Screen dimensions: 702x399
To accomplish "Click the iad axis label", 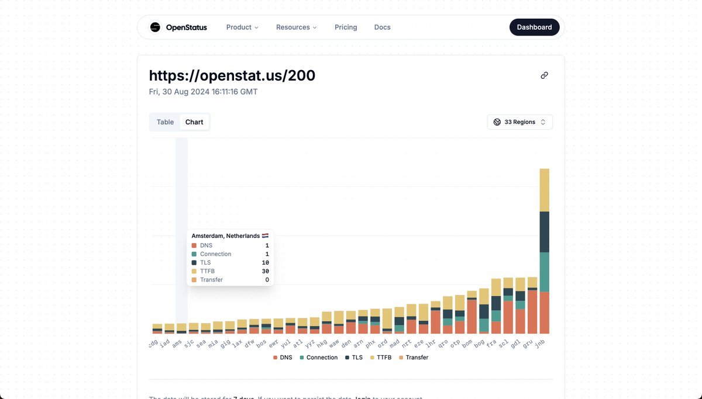I will point(166,343).
